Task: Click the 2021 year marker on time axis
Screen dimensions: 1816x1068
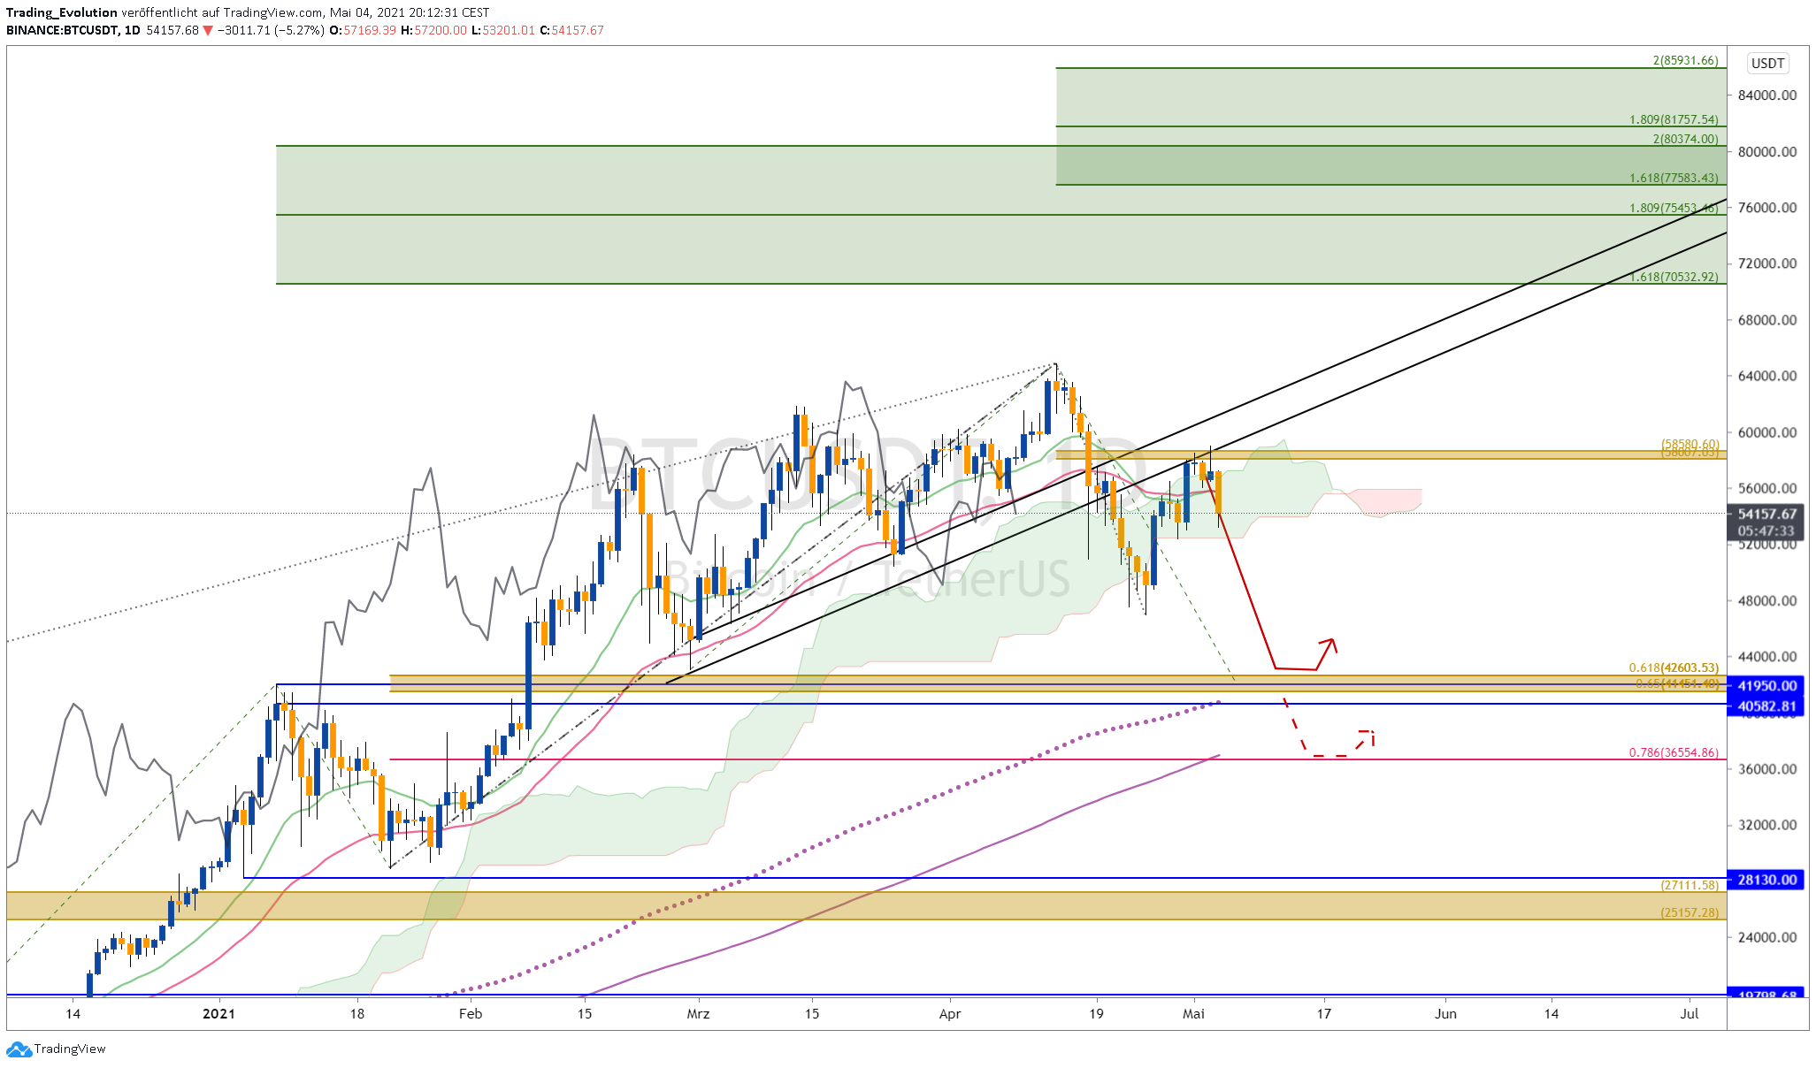Action: [x=218, y=1013]
